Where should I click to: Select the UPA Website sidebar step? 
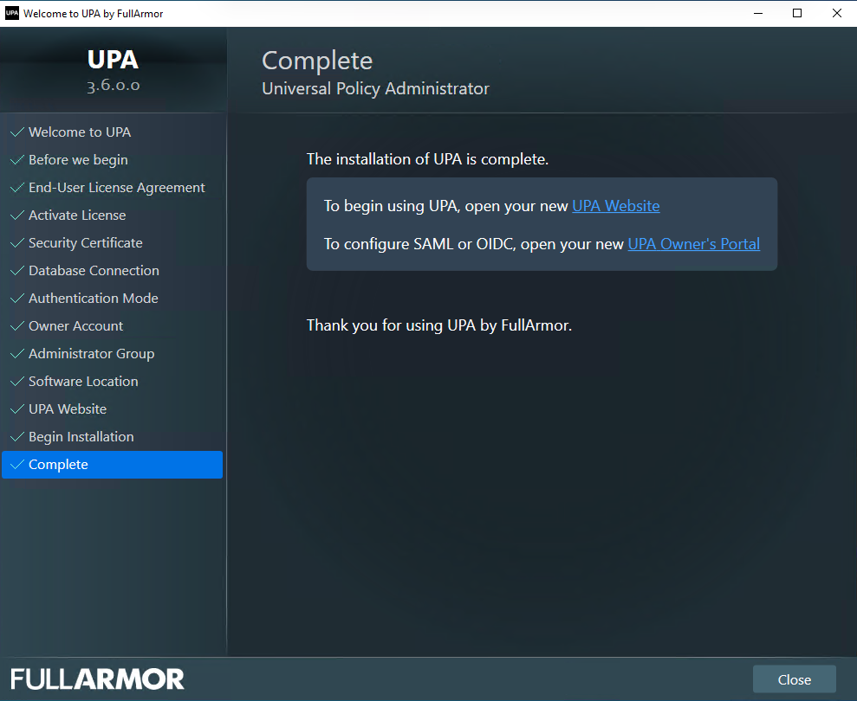[68, 409]
